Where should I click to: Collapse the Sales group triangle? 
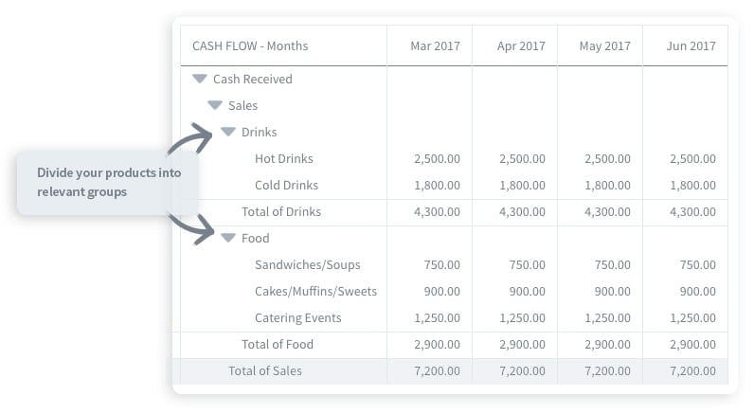[214, 105]
